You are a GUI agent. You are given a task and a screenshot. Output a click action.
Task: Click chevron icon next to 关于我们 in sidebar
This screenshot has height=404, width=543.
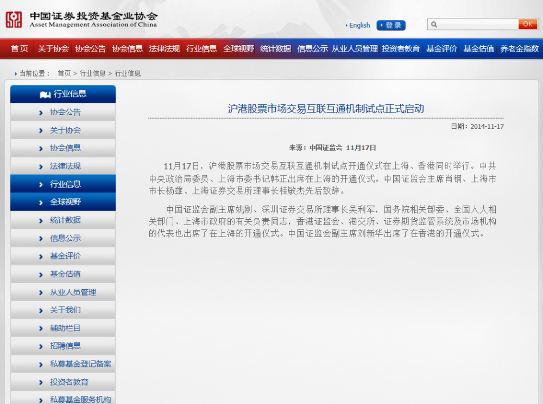41,310
